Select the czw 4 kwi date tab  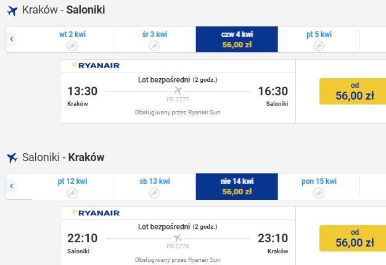pyautogui.click(x=237, y=39)
